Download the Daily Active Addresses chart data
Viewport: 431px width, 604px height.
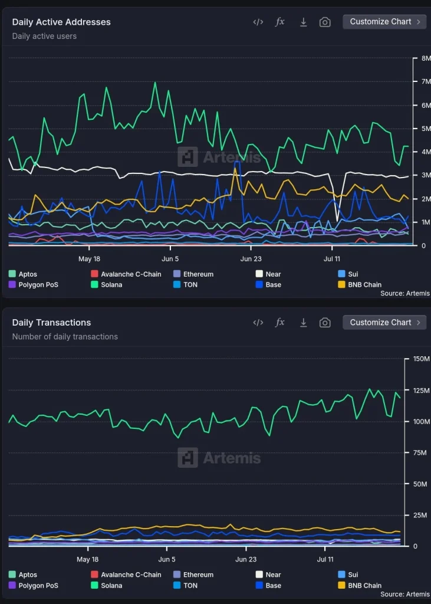pos(303,22)
